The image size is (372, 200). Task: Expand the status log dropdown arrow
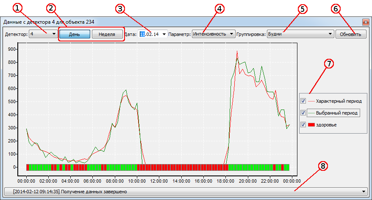(364, 192)
